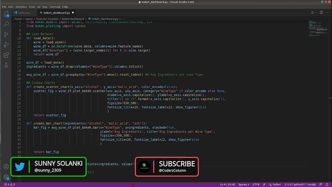
Task: Open Source Control view
Action: tap(6, 34)
